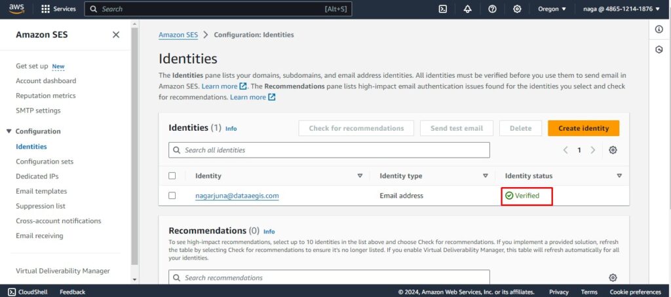Image resolution: width=671 pixels, height=297 pixels.
Task: Tick the select-all identities checkbox
Action: pyautogui.click(x=172, y=175)
